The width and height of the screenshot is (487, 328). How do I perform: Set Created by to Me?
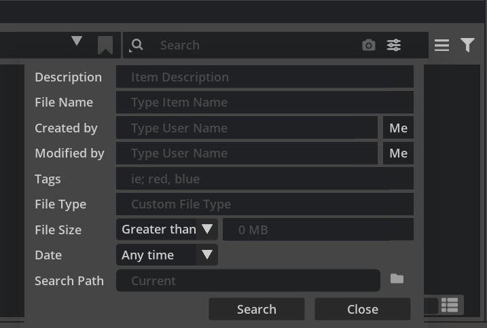click(398, 128)
